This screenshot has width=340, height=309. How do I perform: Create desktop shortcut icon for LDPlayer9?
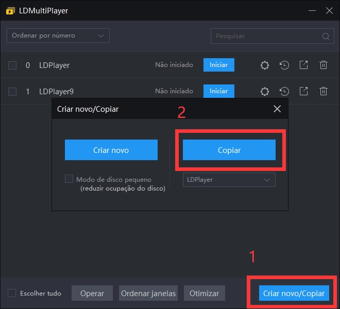[303, 91]
